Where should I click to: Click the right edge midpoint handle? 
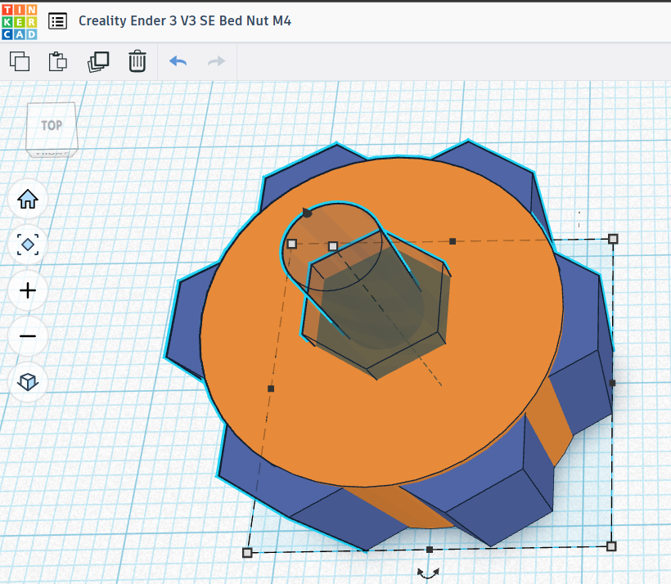pos(612,384)
